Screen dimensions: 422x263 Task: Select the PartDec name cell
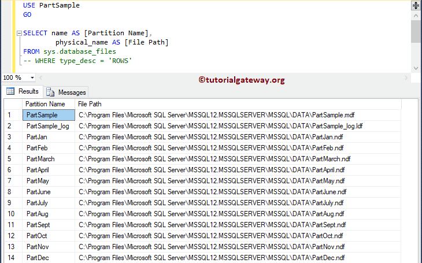pyautogui.click(x=49, y=258)
